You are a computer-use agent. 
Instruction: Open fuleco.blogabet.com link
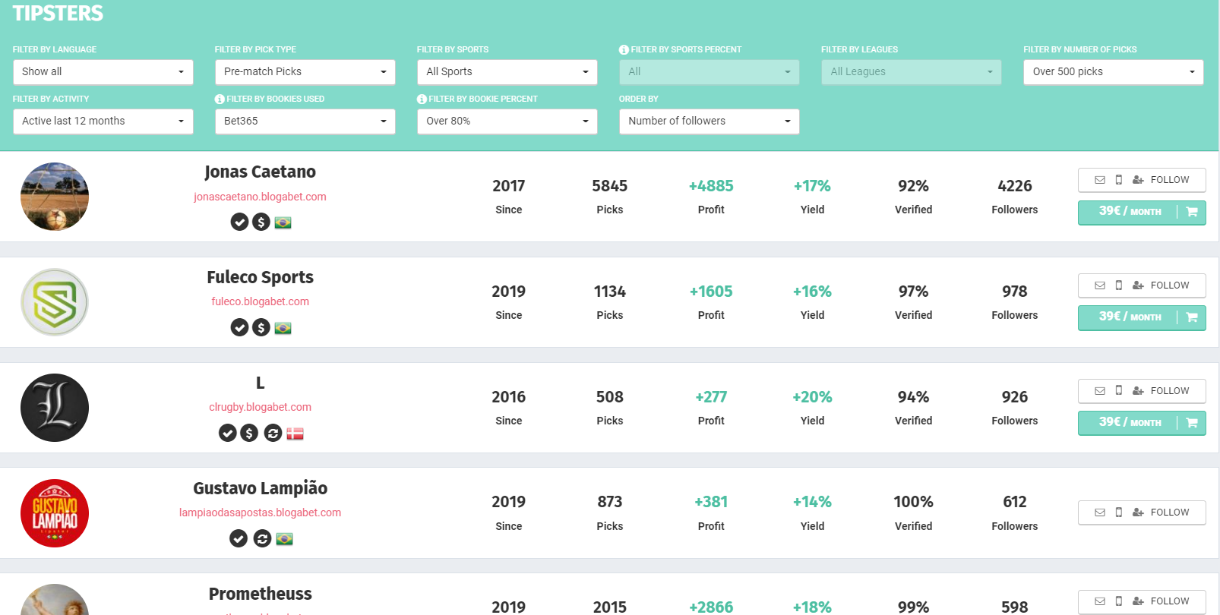pyautogui.click(x=260, y=301)
